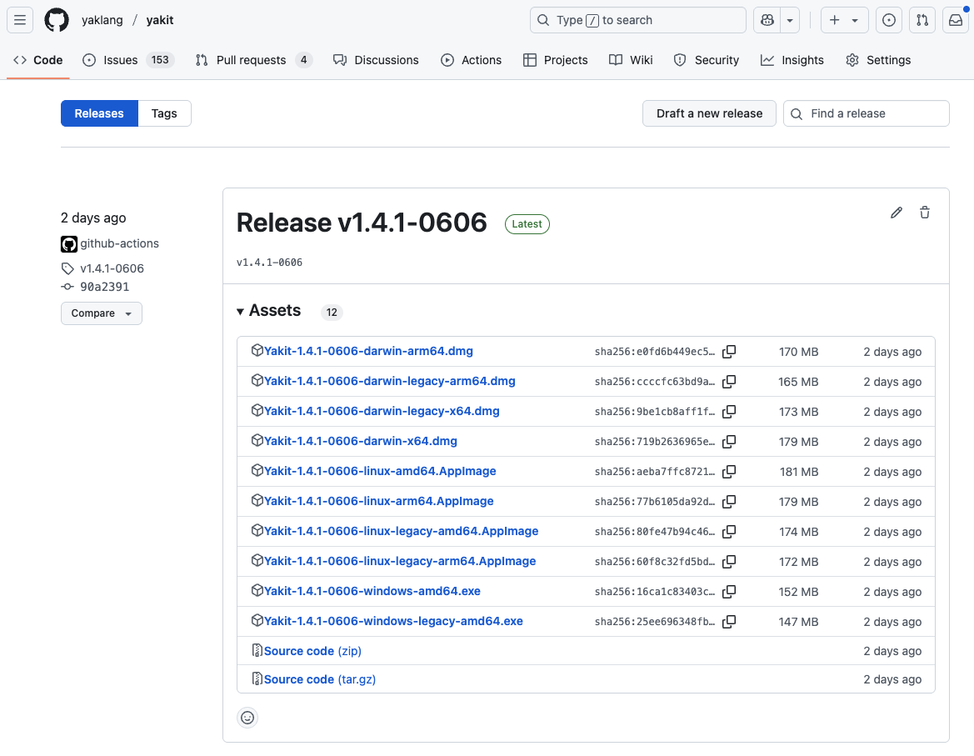Copy sha256 of darwin-x64.dmg
974x756 pixels.
pos(729,442)
